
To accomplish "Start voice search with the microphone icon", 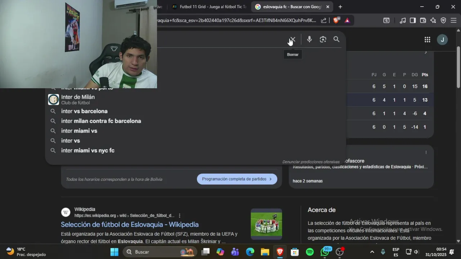I will 309,40.
